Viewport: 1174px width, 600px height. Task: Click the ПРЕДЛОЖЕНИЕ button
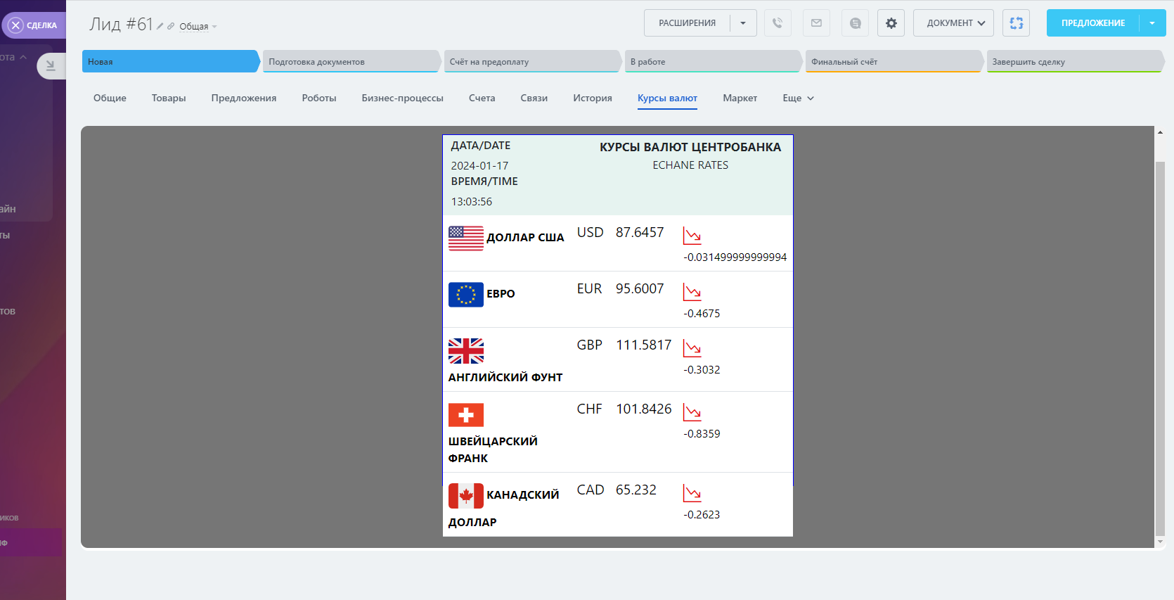1092,23
